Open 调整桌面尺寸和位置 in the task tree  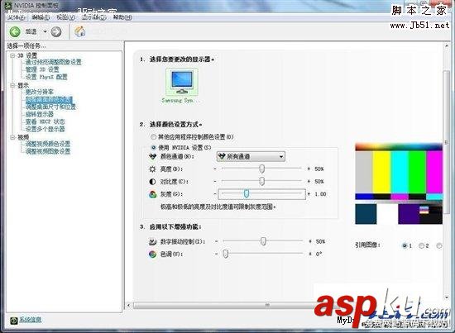click(x=50, y=107)
